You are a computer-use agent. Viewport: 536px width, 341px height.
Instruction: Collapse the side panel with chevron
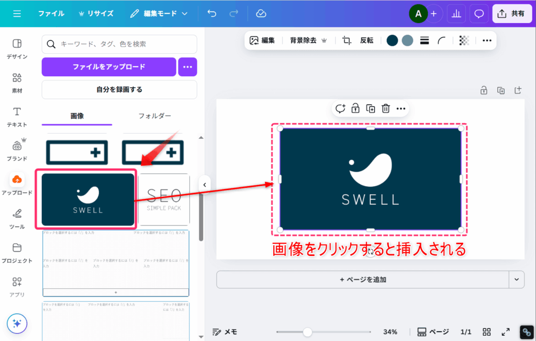click(205, 185)
